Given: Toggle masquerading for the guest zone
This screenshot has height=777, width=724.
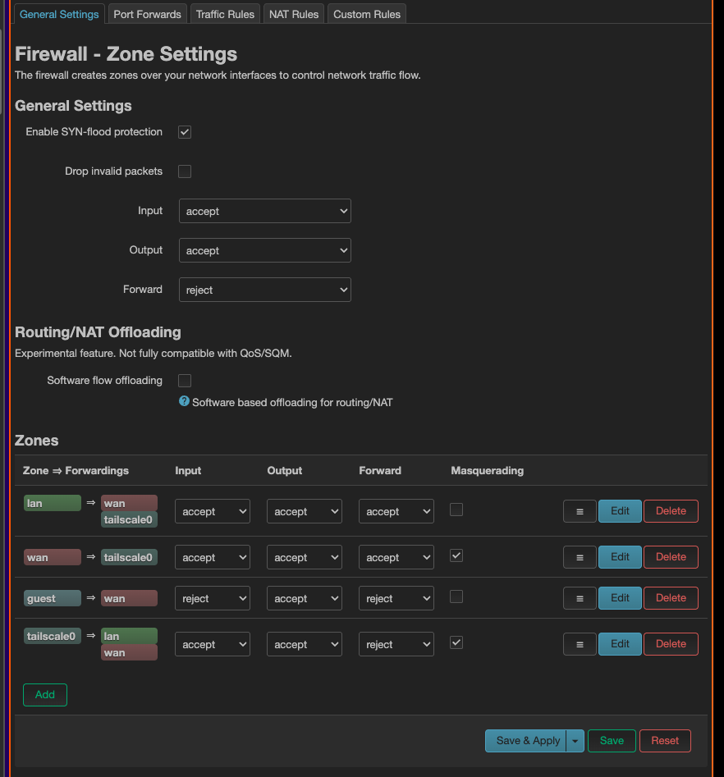Looking at the screenshot, I should pyautogui.click(x=456, y=596).
